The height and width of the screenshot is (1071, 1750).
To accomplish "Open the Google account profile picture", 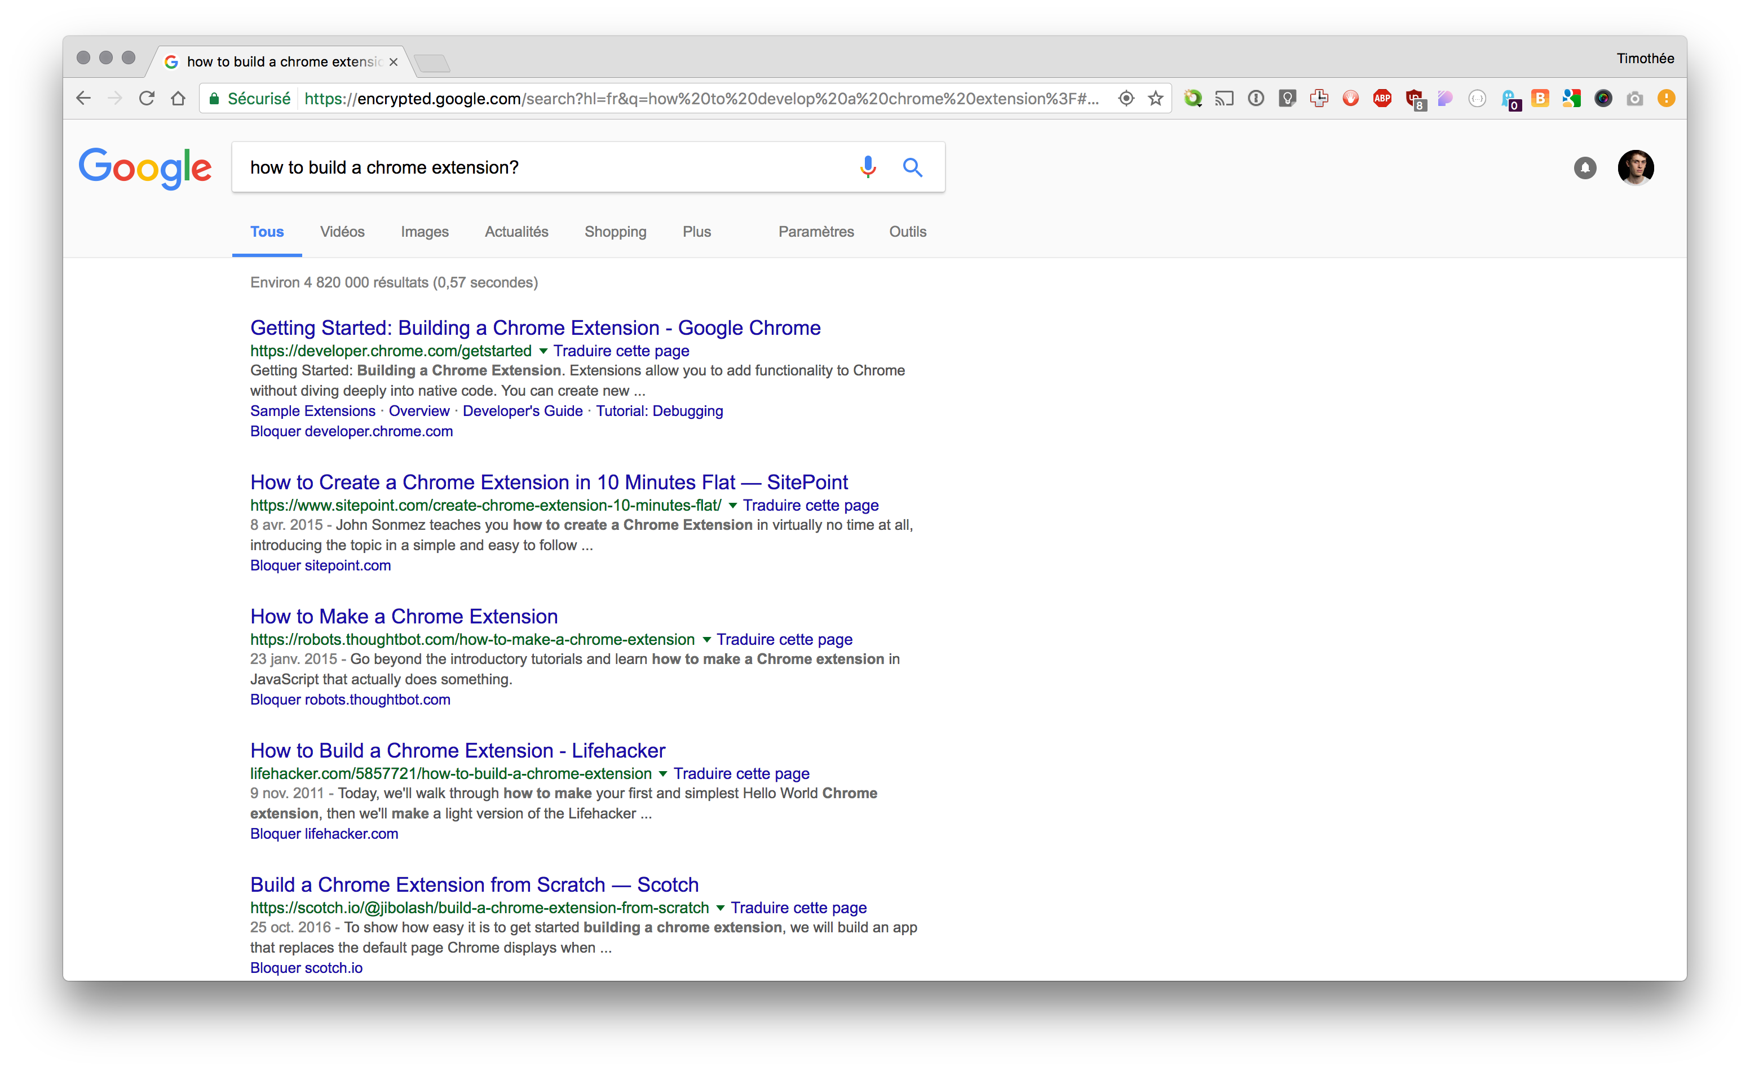I will 1636,167.
